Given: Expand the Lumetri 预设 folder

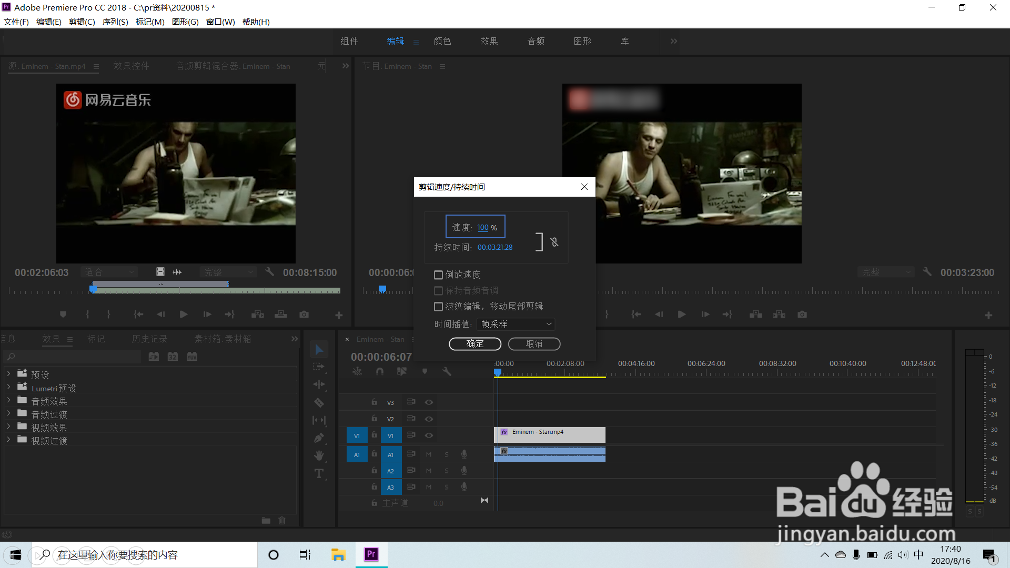Looking at the screenshot, I should [8, 387].
